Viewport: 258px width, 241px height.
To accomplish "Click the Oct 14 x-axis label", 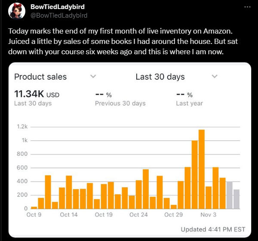I will (69, 215).
